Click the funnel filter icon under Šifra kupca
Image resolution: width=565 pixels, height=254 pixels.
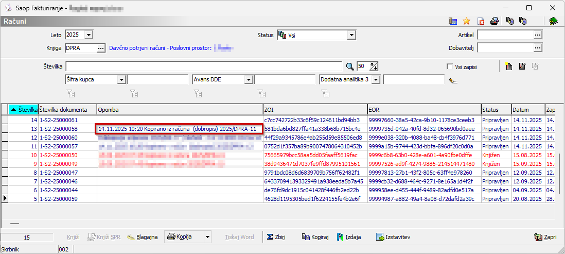[x=70, y=94]
